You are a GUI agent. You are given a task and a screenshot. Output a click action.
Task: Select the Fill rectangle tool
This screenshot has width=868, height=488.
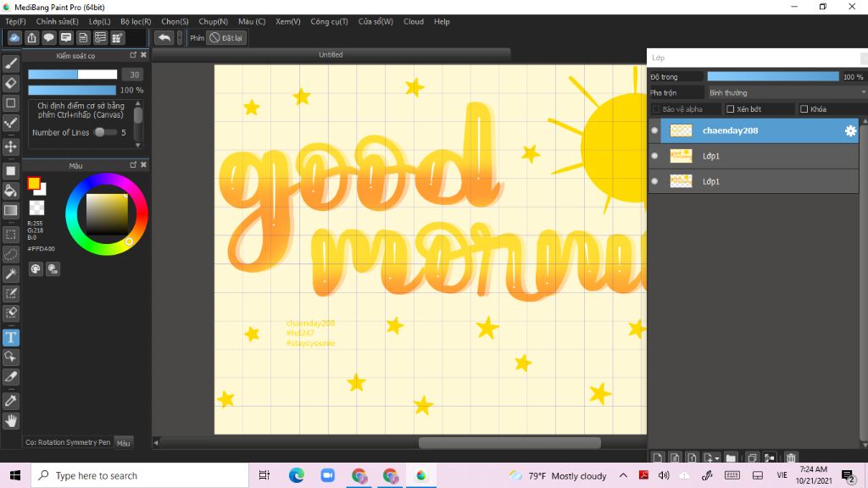tap(10, 171)
